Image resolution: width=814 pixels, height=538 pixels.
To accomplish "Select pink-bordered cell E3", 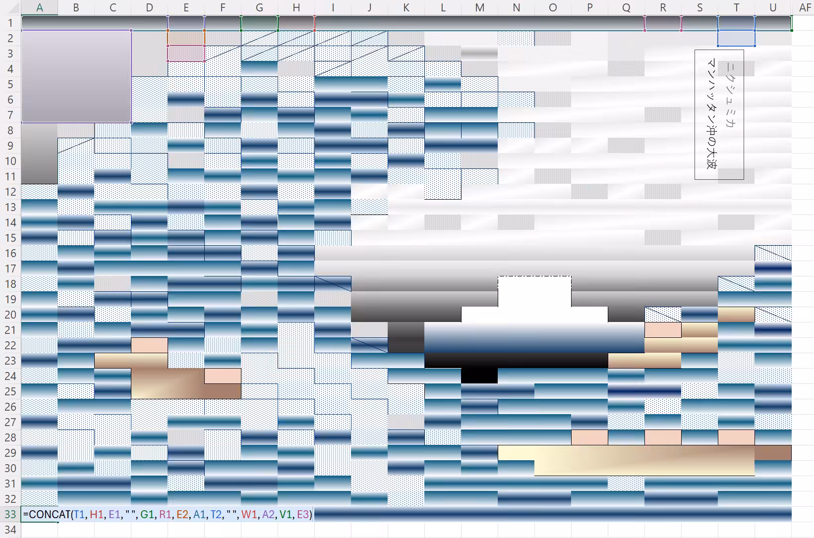I will pyautogui.click(x=186, y=54).
